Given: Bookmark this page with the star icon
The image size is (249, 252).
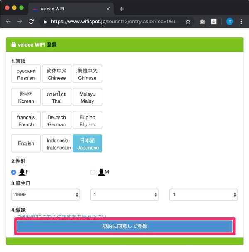Looking at the screenshot, I should (x=188, y=21).
